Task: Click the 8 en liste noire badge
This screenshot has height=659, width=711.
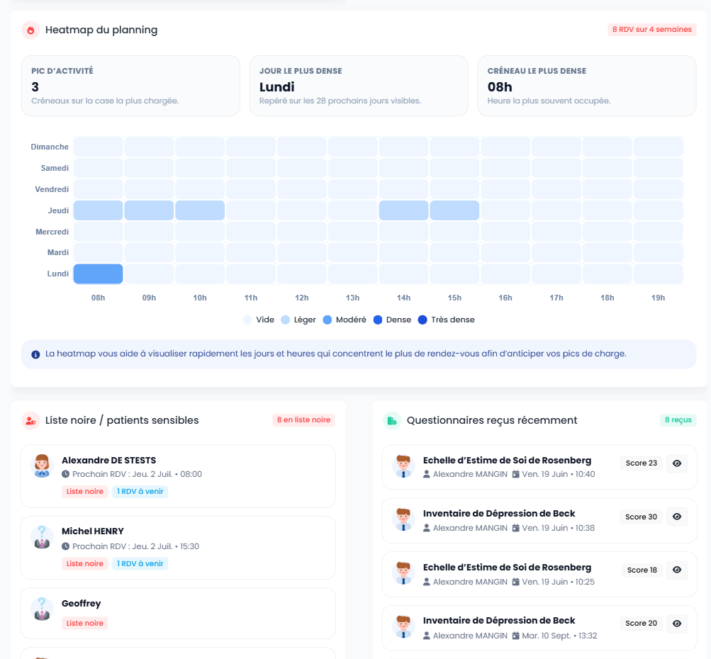Action: 304,419
